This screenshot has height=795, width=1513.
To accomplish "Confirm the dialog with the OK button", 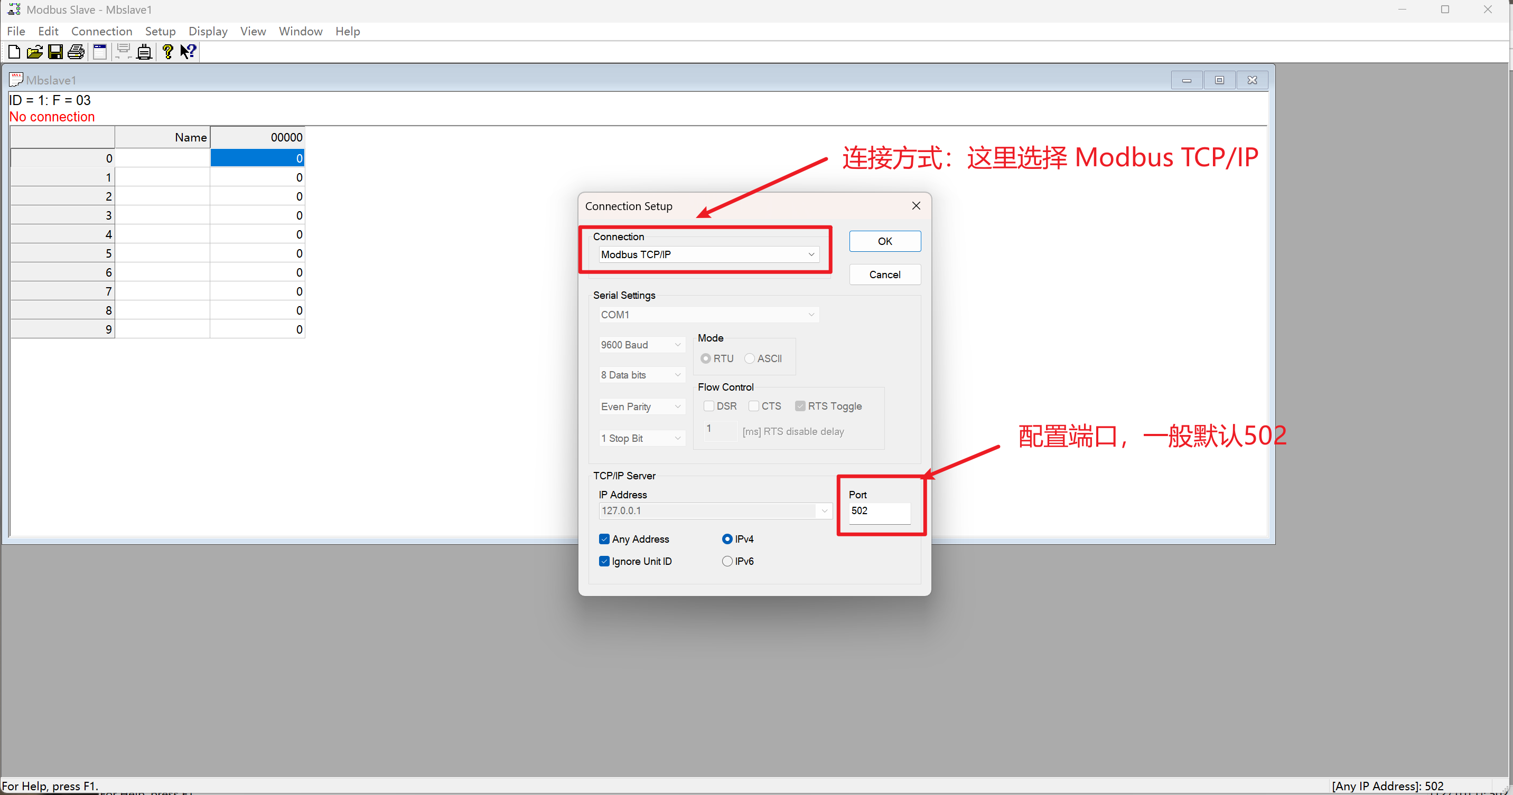I will pyautogui.click(x=884, y=241).
